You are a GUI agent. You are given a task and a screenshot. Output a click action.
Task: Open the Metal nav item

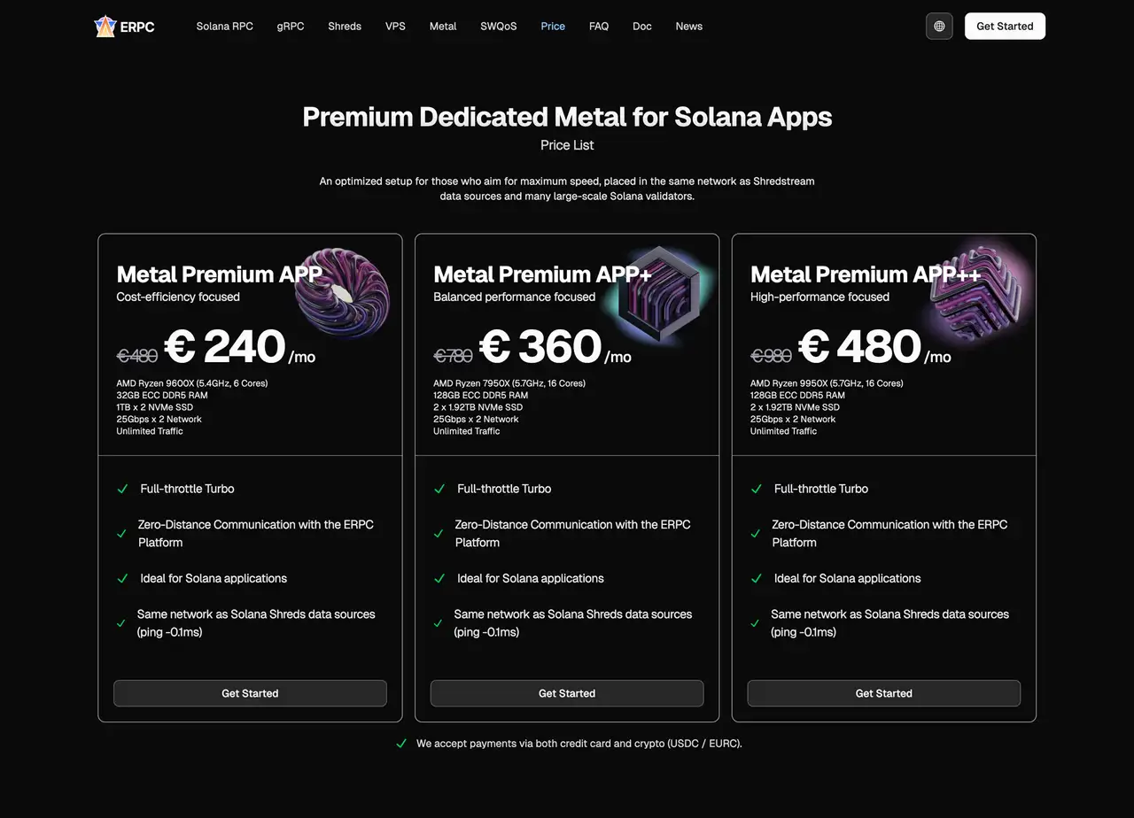(x=443, y=27)
